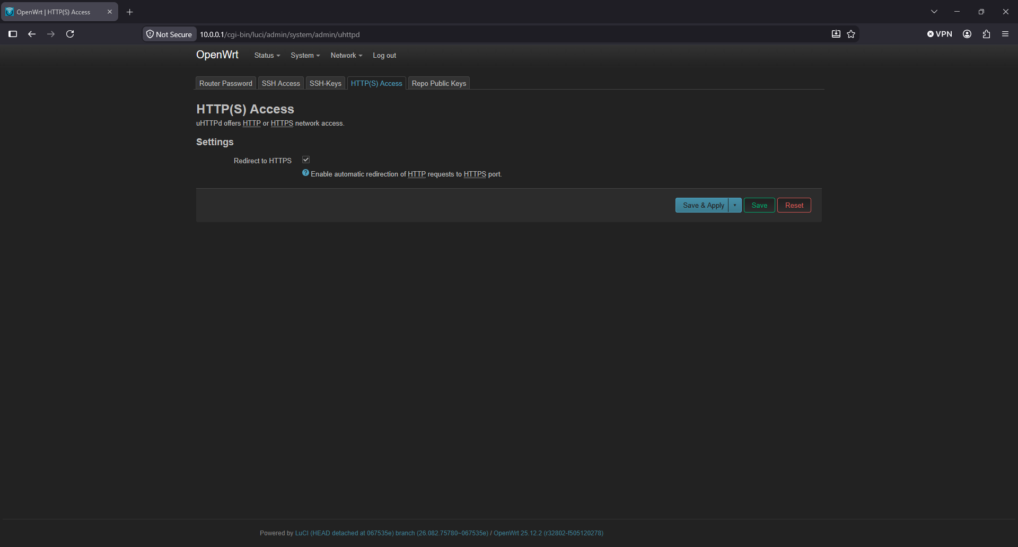Minimize the browser window
This screenshot has width=1018, height=547.
point(957,12)
